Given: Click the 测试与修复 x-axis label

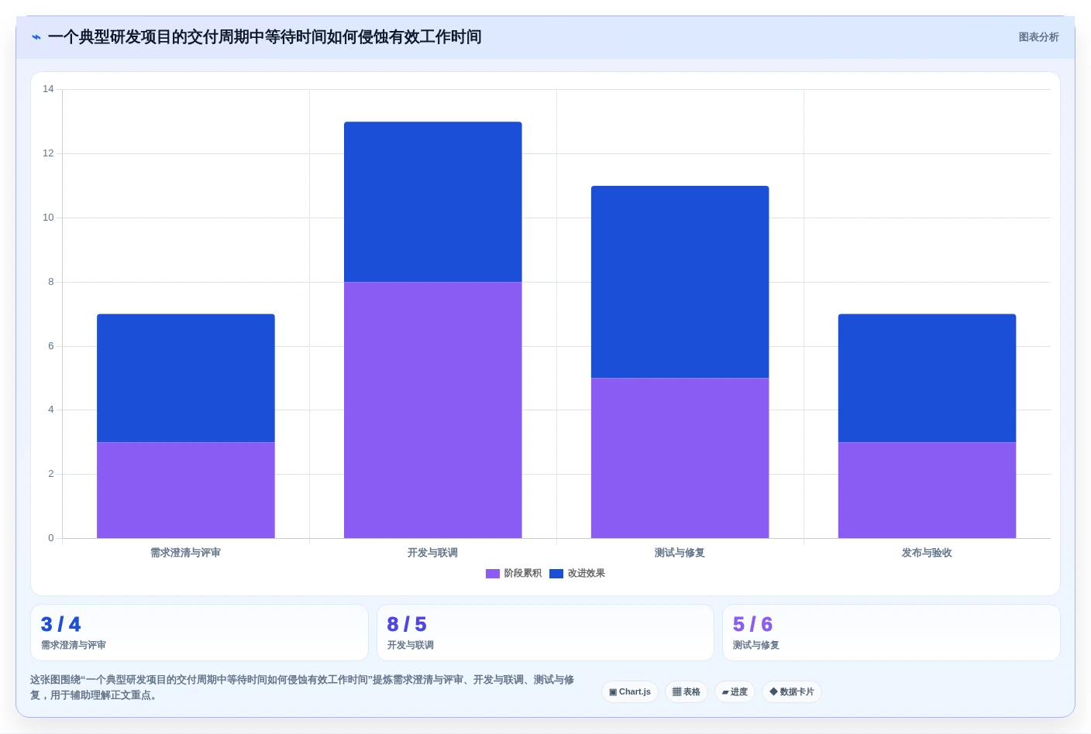Looking at the screenshot, I should click(x=680, y=553).
